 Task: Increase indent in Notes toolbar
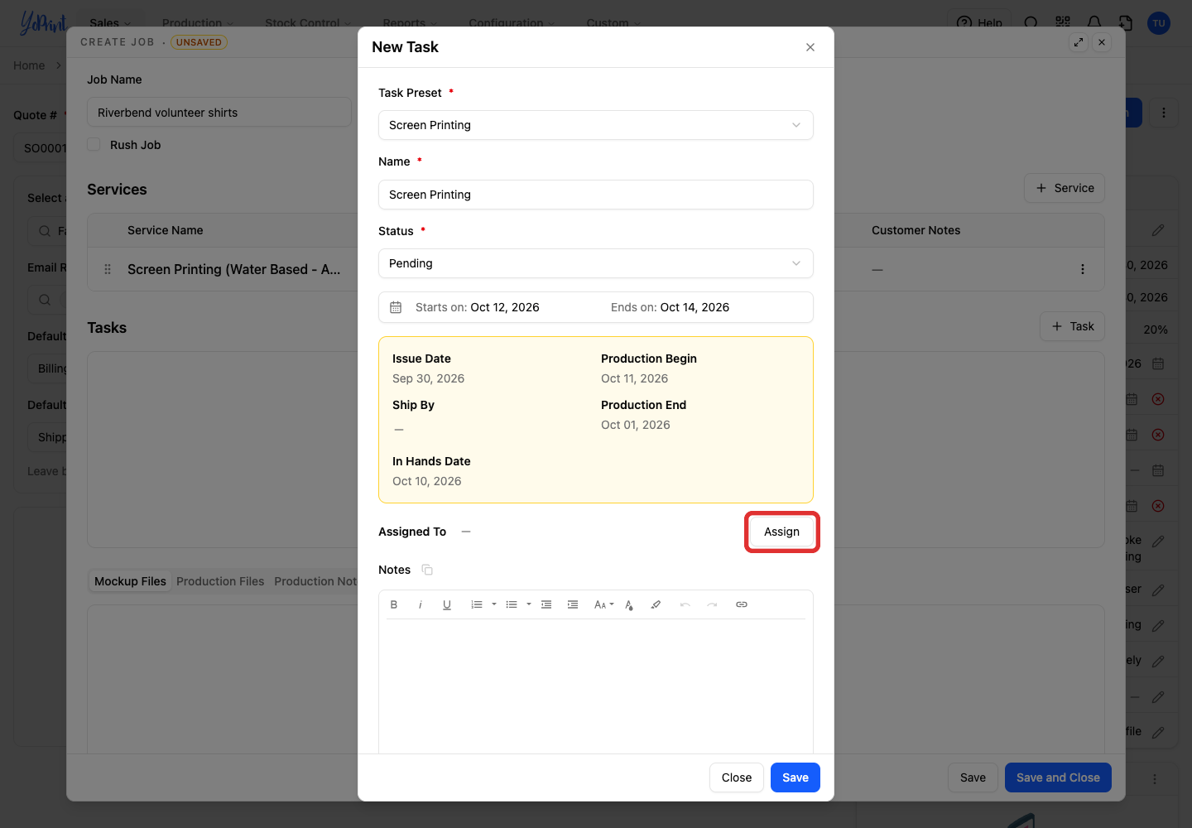[x=573, y=604]
